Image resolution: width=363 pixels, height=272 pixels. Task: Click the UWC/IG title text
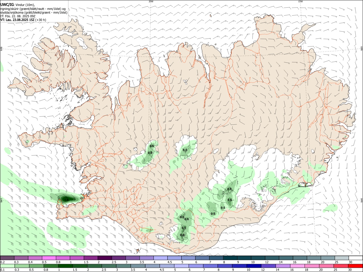tap(7, 5)
